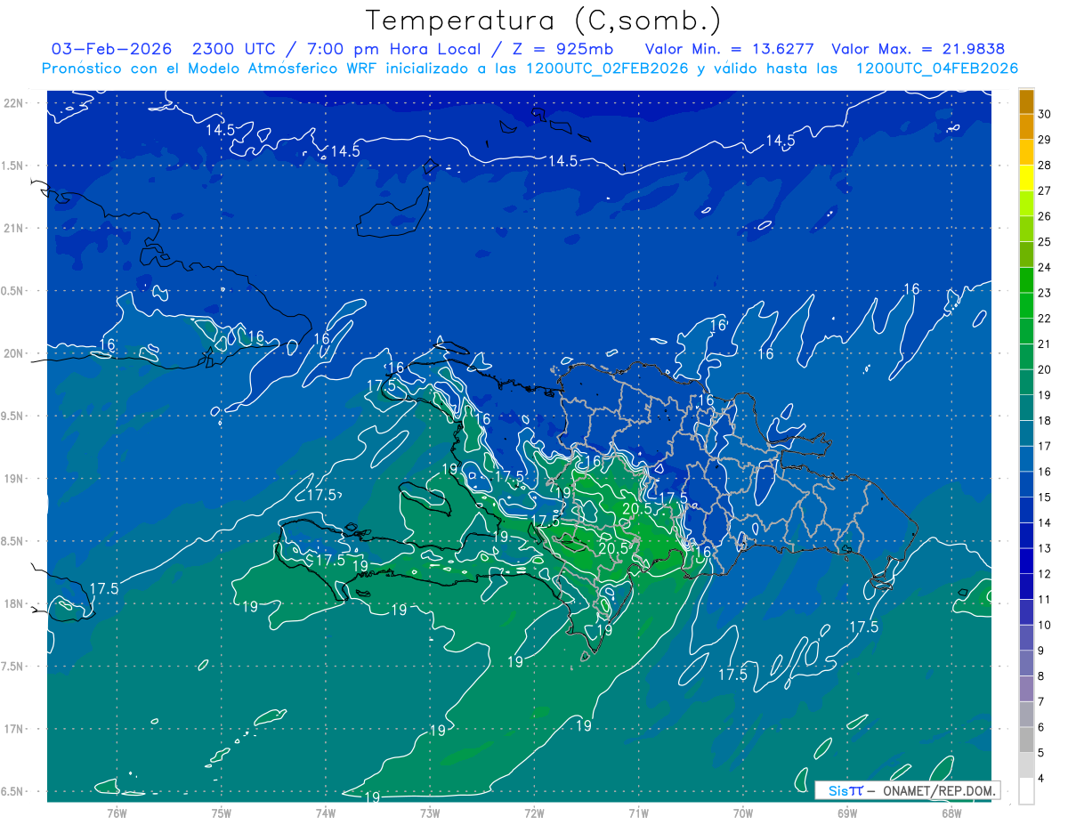Image resolution: width=1068 pixels, height=825 pixels.
Task: Click the '16' contour label just above 20N axis
Action: (108, 344)
